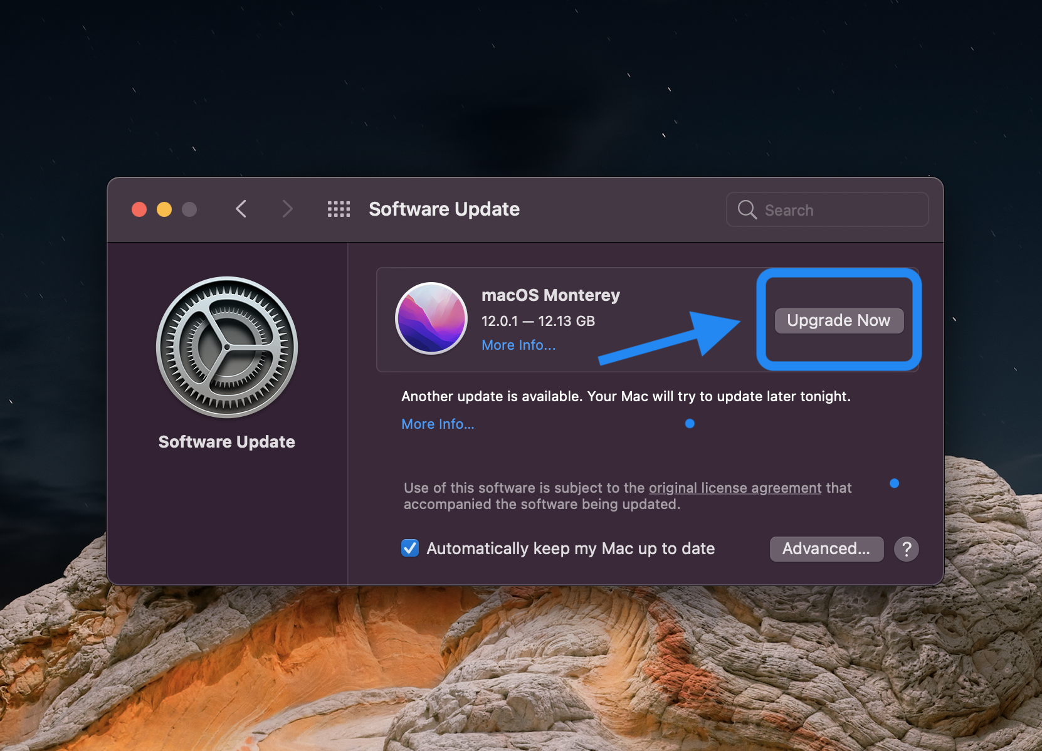Click the forward navigation chevron
This screenshot has width=1042, height=751.
coord(287,209)
